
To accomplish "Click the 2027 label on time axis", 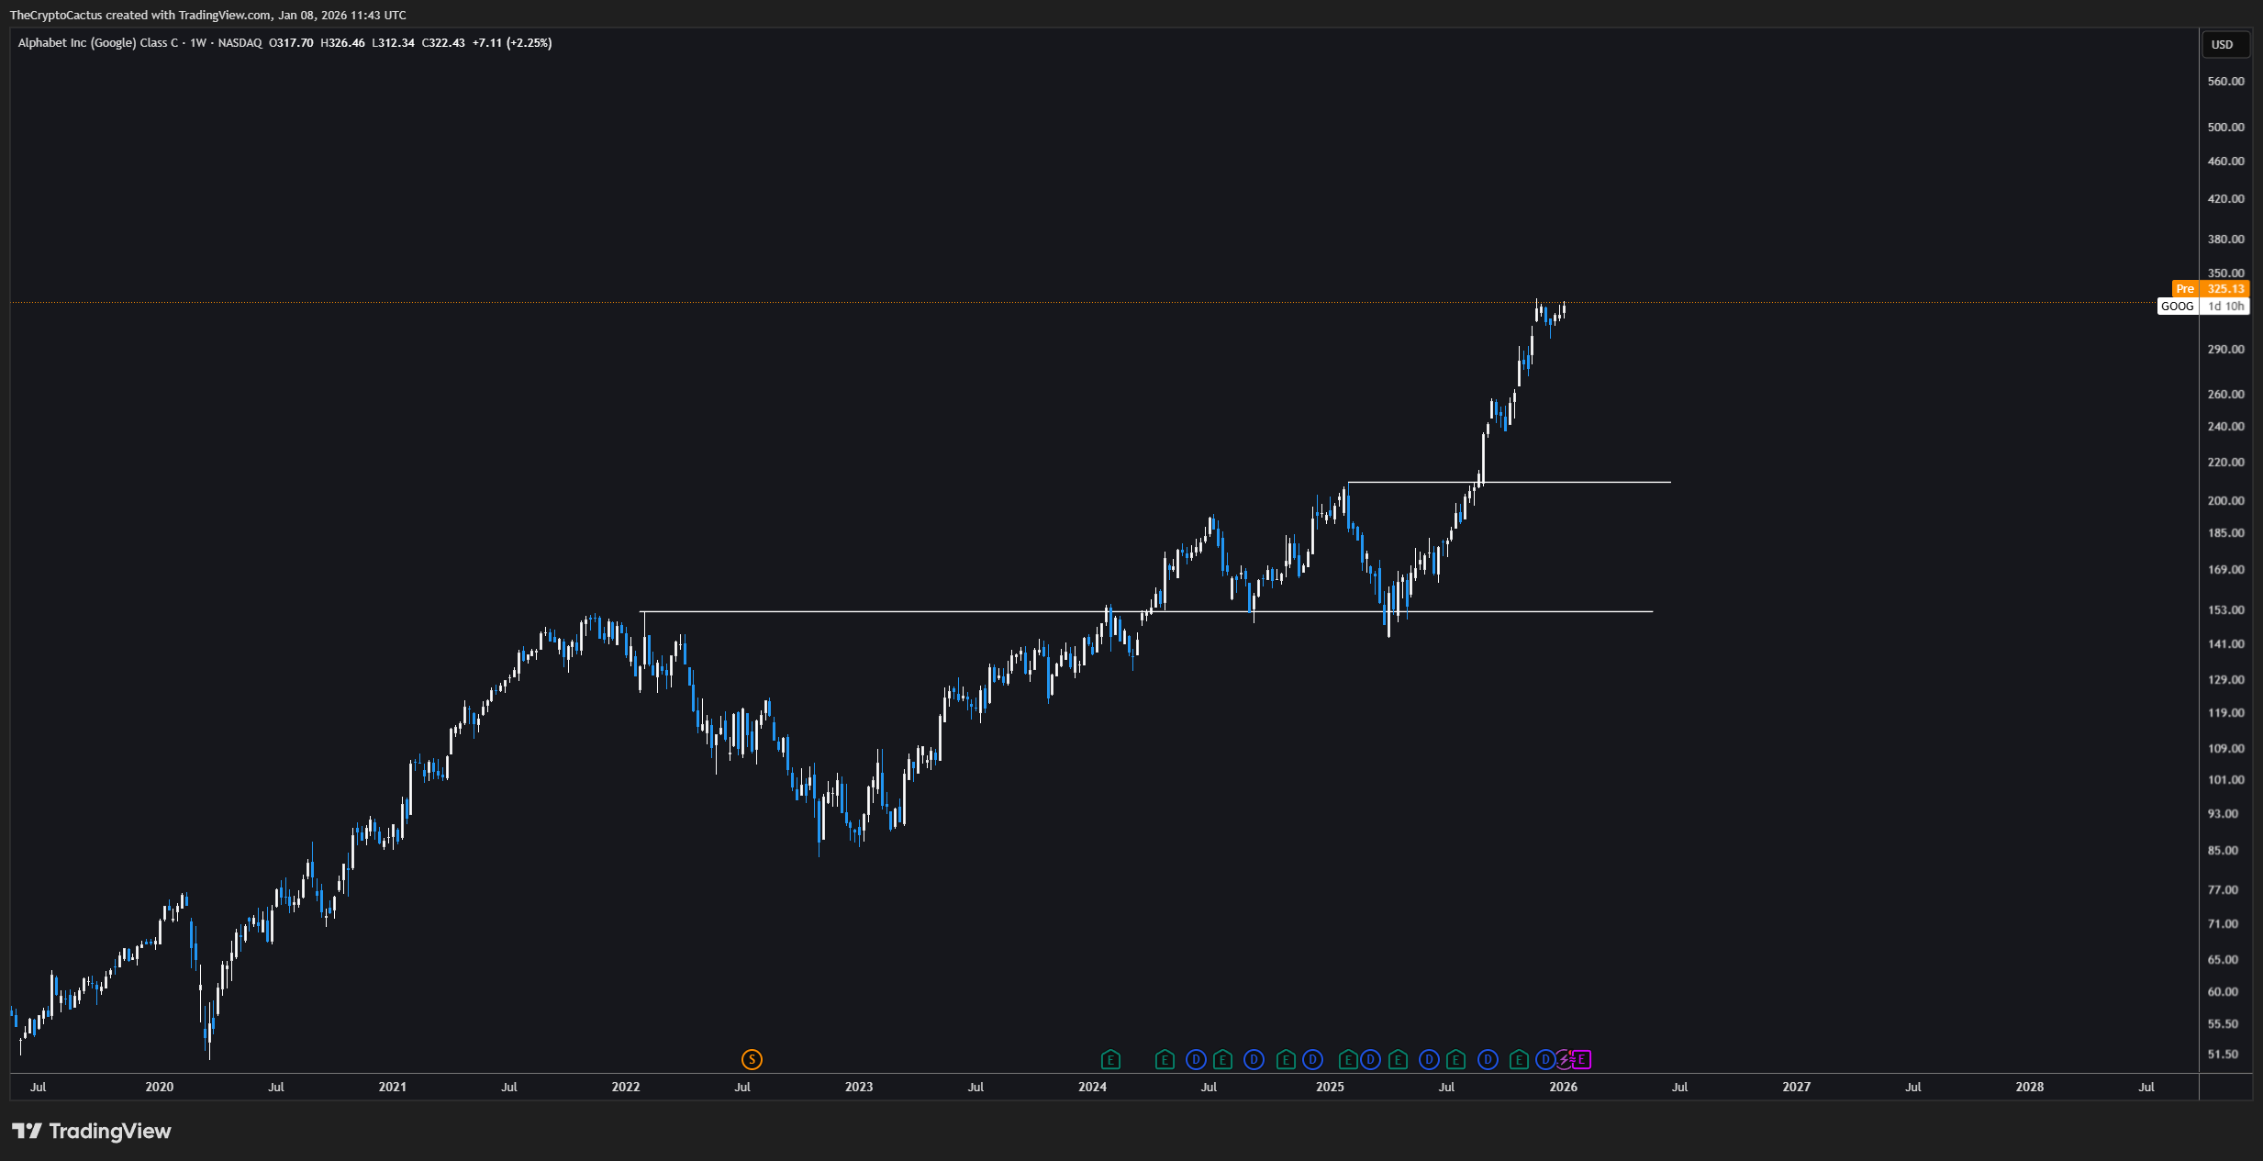I will tap(1796, 1087).
